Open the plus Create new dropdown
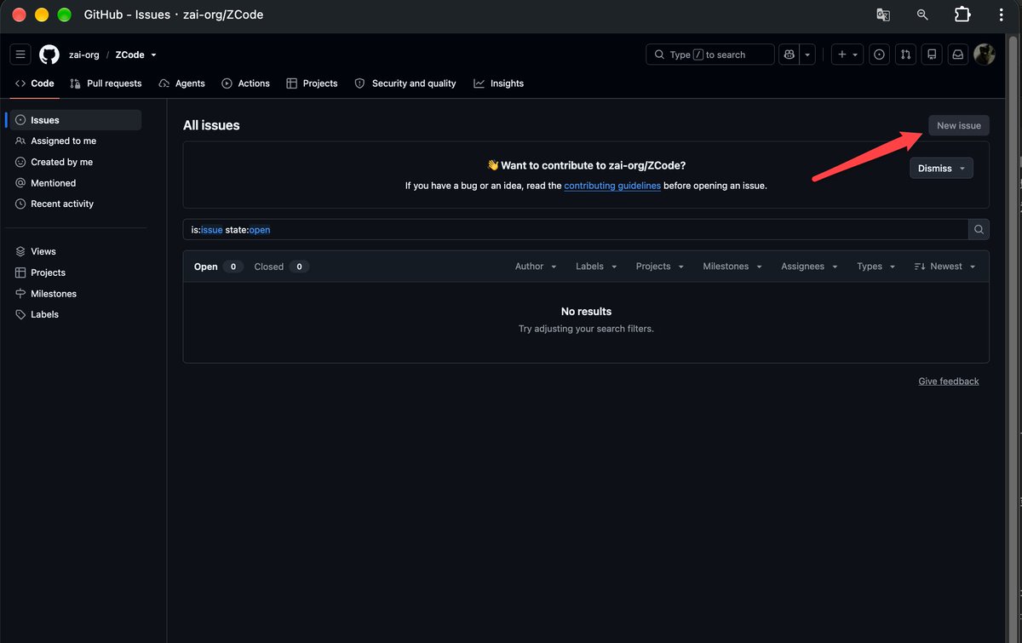 pyautogui.click(x=847, y=55)
